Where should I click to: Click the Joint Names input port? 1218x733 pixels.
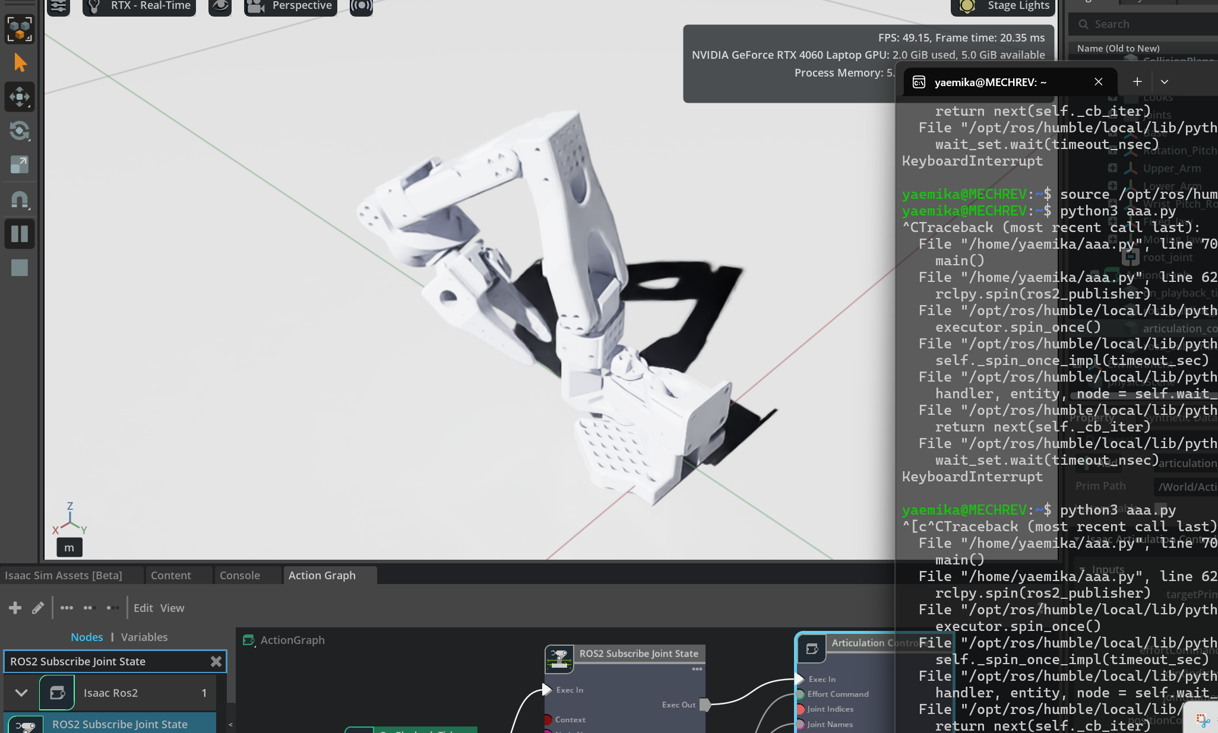pyautogui.click(x=800, y=724)
